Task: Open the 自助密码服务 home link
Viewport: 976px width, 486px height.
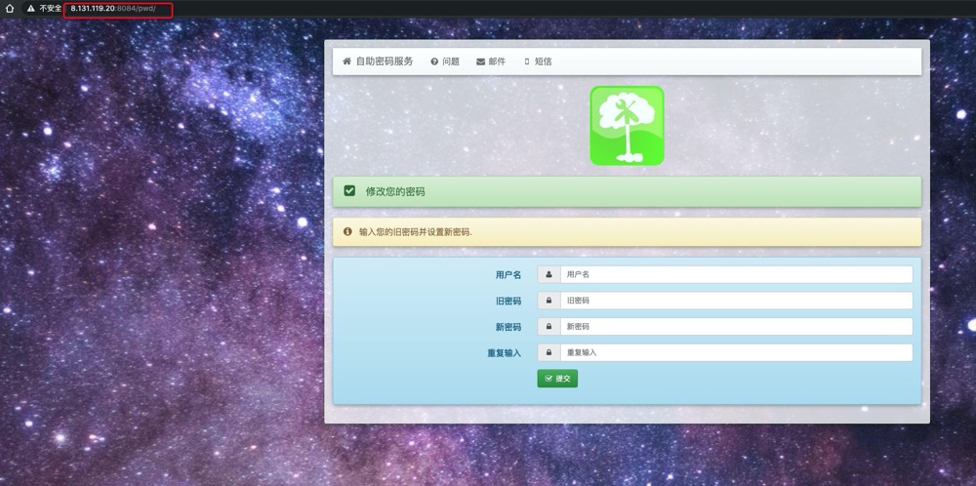Action: (x=378, y=61)
